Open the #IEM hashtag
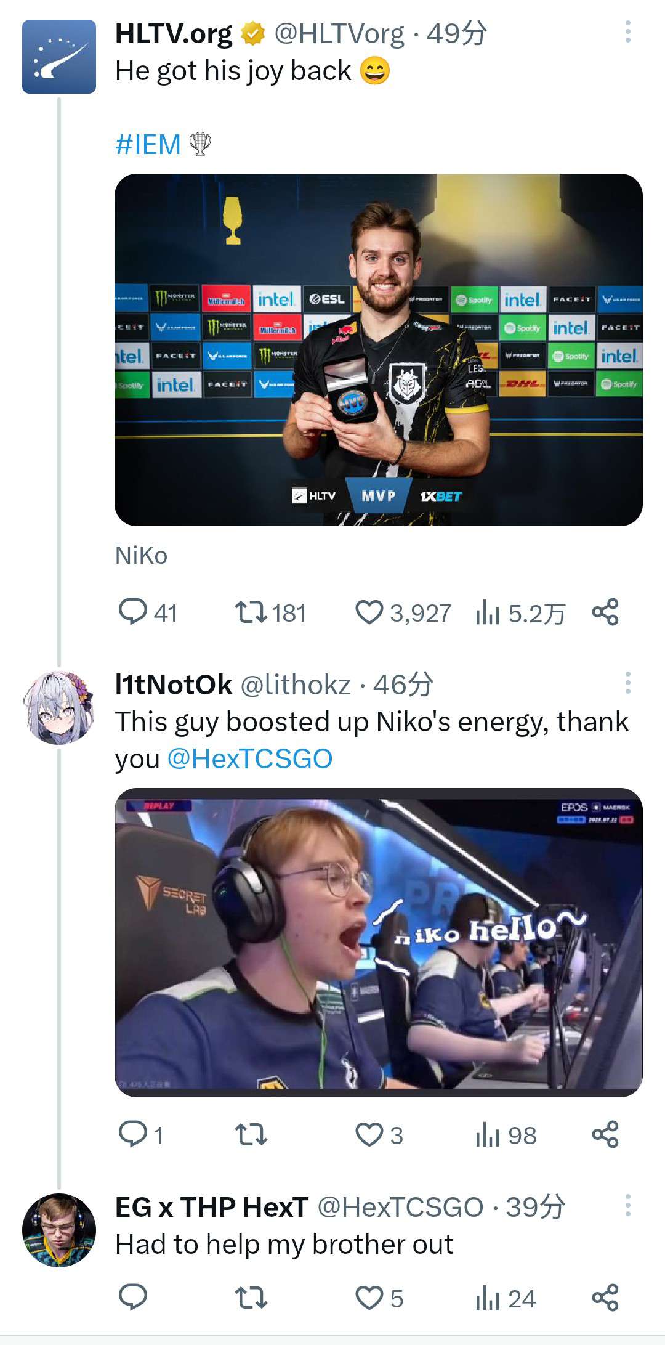Image resolution: width=665 pixels, height=1345 pixels. [148, 145]
